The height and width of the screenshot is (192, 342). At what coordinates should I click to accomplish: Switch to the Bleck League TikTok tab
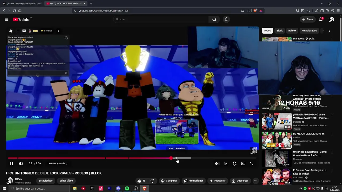click(x=22, y=3)
